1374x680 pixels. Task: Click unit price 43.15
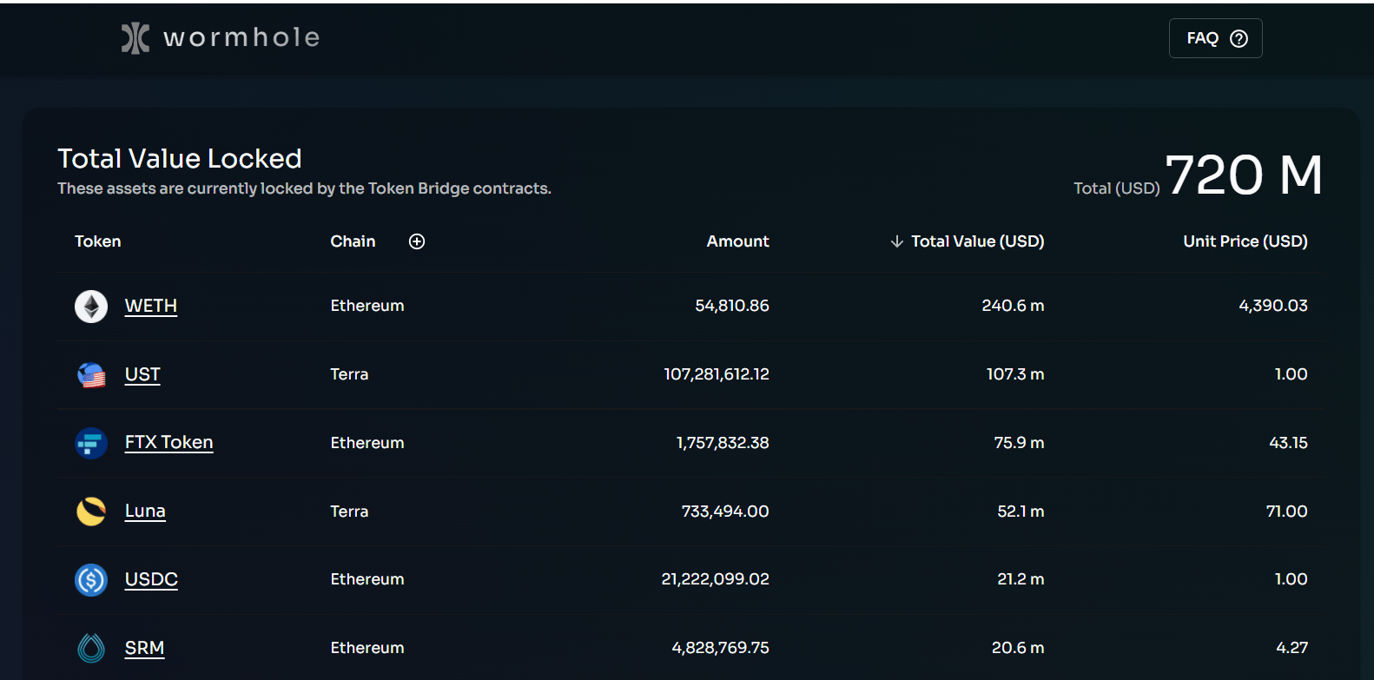(x=1288, y=443)
